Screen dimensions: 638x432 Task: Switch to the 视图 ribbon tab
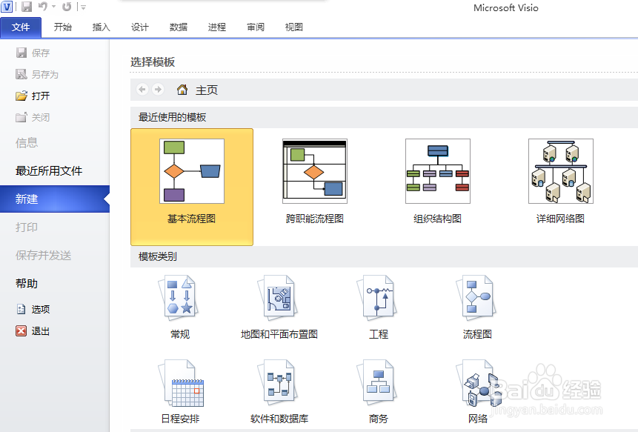pos(293,27)
